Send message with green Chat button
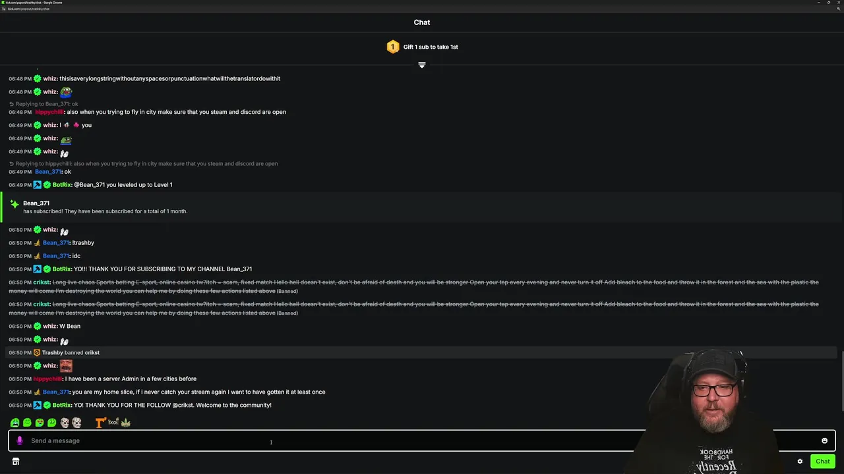844x474 pixels. pos(822,461)
